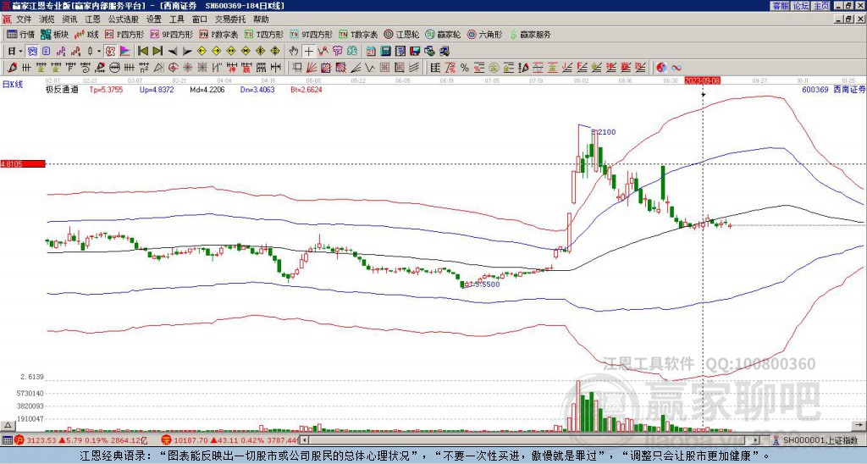Click the 日K线 label
The image size is (867, 464).
pos(13,84)
